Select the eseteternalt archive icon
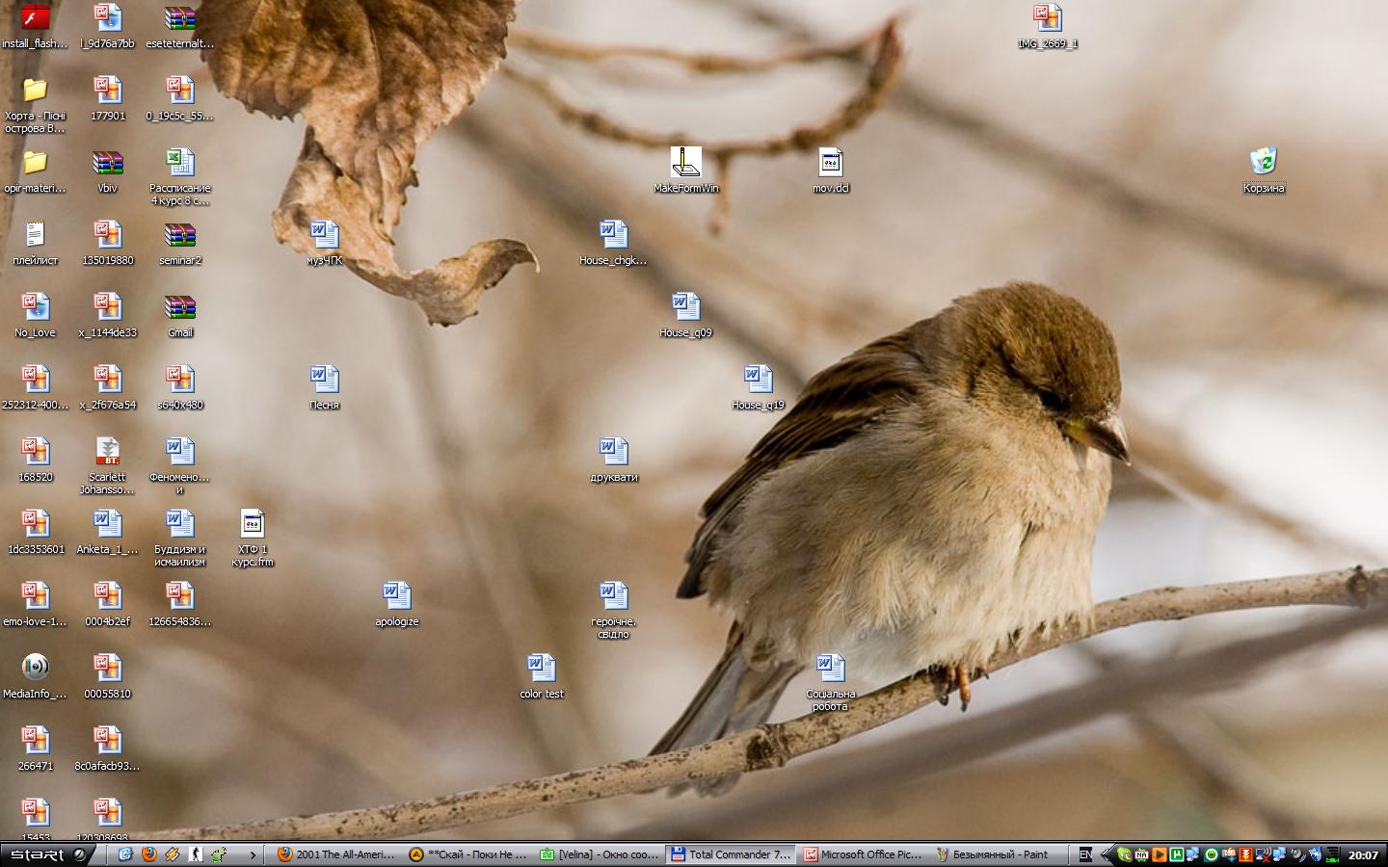Screen dimensions: 1388x867 click(180, 26)
